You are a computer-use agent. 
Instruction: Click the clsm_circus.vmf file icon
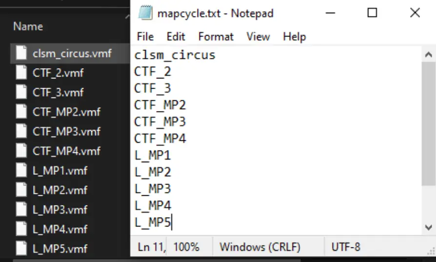click(21, 53)
